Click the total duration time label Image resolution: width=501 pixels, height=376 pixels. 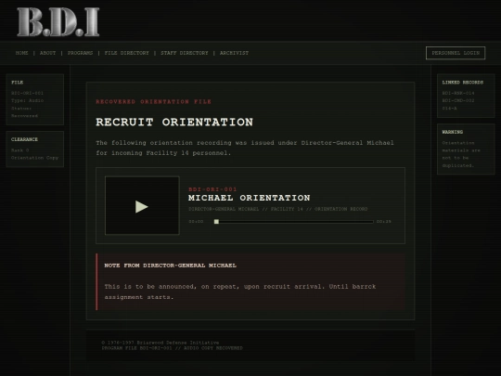coord(383,222)
